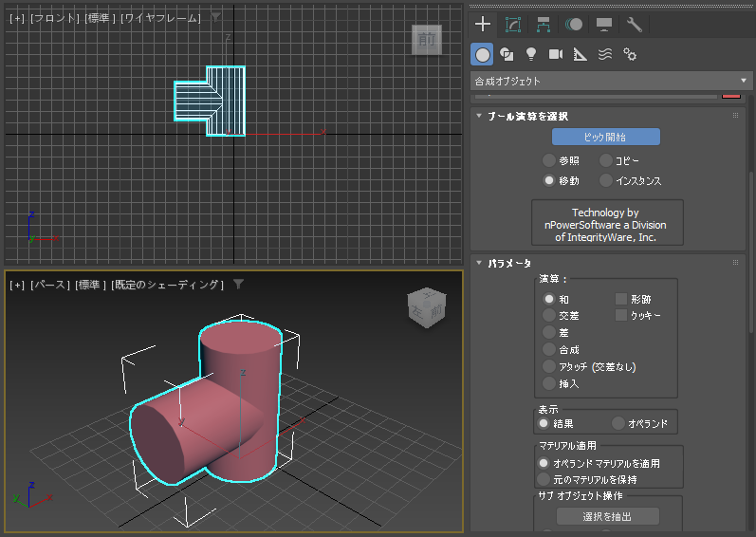Open the [既定のシェーディング] menu
This screenshot has width=756, height=537.
click(167, 285)
